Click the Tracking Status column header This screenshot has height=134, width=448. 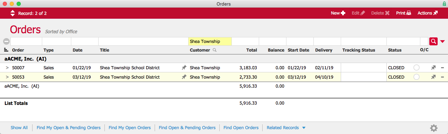359,50
